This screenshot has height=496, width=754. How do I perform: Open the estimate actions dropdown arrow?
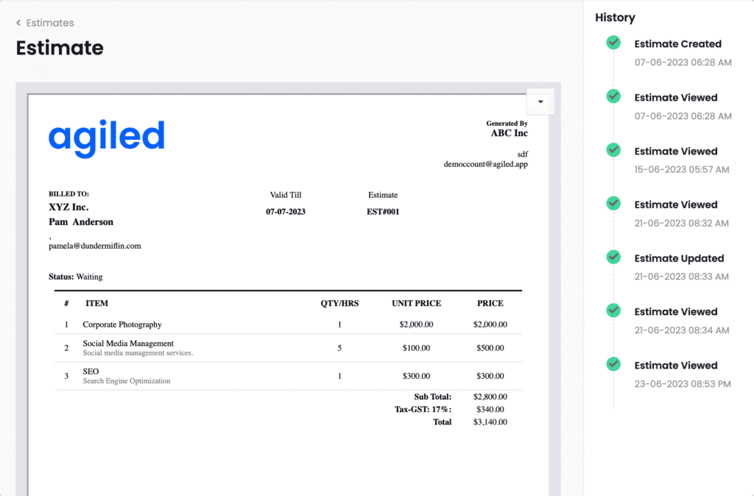point(540,102)
